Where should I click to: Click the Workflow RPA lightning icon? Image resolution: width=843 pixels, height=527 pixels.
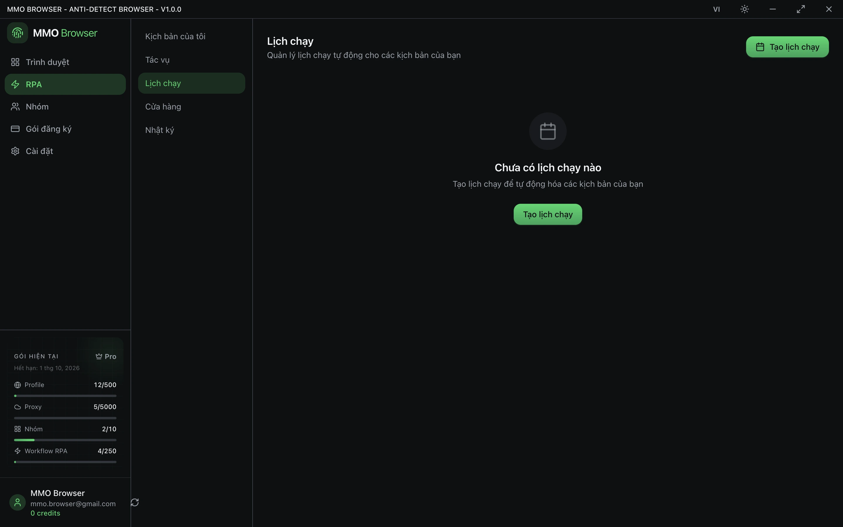[18, 451]
